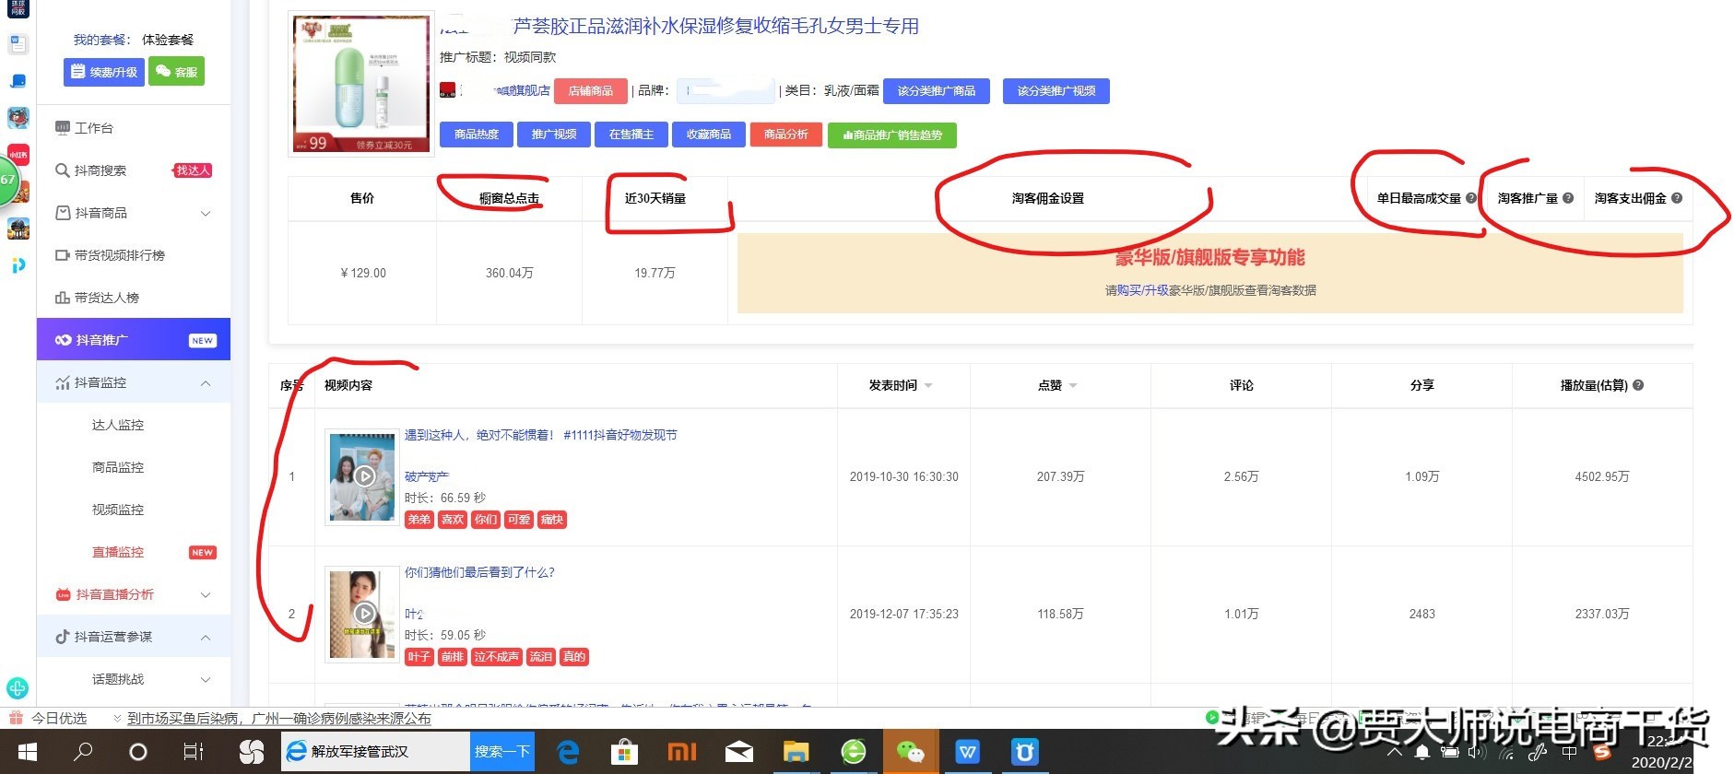Switch to the 在售播主 tab

(631, 135)
